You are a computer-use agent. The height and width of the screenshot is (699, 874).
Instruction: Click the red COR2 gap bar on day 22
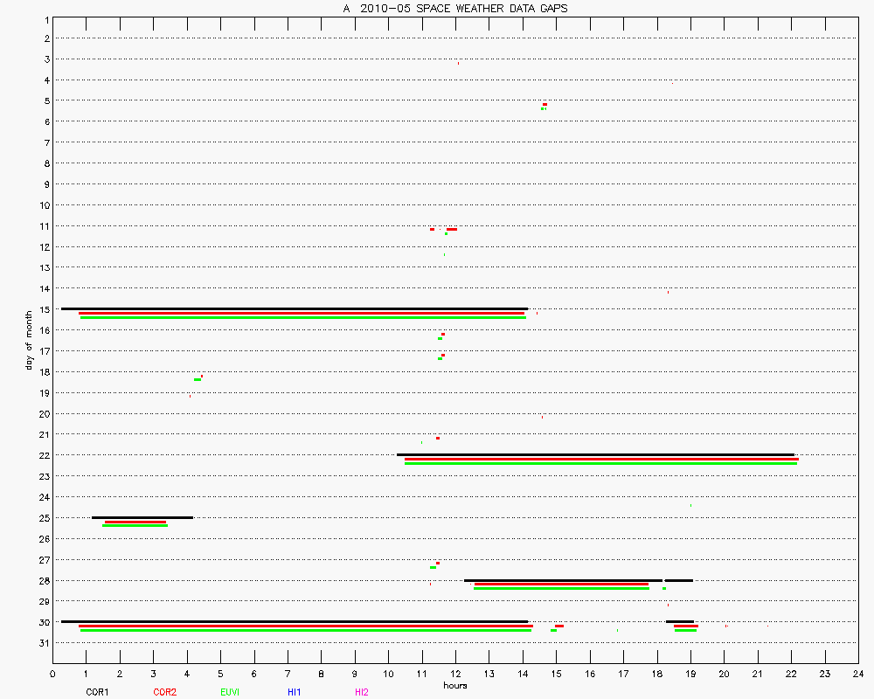(601, 459)
